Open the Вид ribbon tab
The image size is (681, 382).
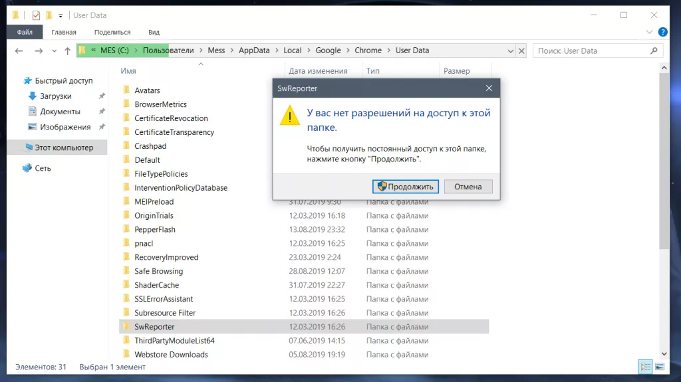pos(154,32)
